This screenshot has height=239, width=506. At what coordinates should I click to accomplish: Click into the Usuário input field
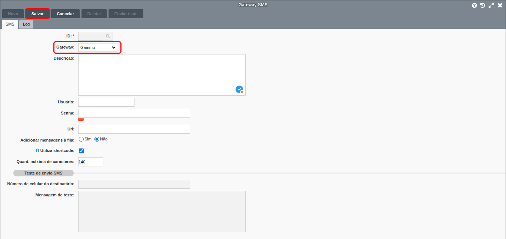[x=106, y=102]
